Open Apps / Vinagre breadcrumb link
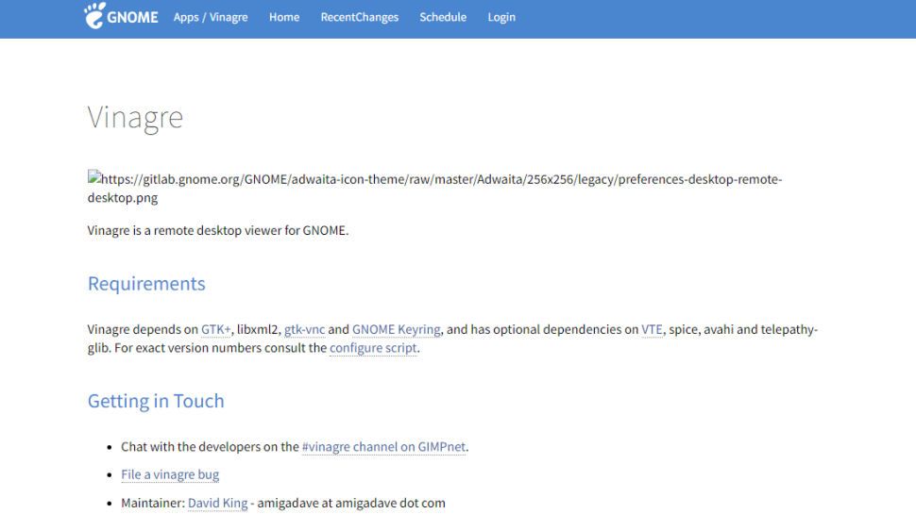This screenshot has height=514, width=916. tap(211, 17)
